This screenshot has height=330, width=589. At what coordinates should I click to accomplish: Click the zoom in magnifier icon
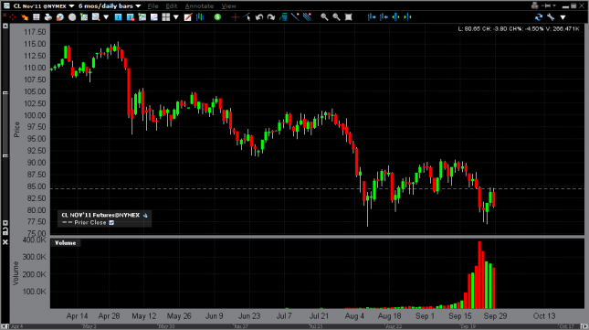(324, 17)
